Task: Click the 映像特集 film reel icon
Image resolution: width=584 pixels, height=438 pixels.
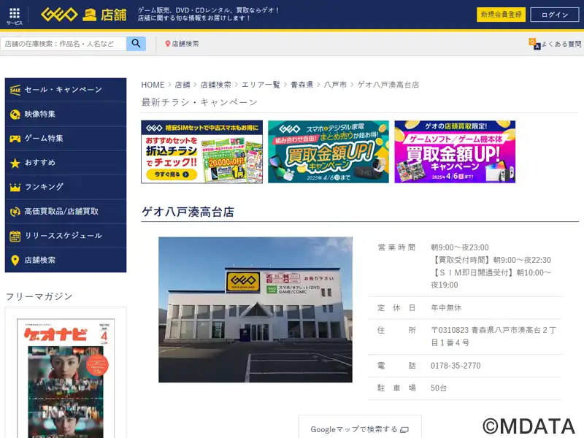Action: tap(15, 115)
